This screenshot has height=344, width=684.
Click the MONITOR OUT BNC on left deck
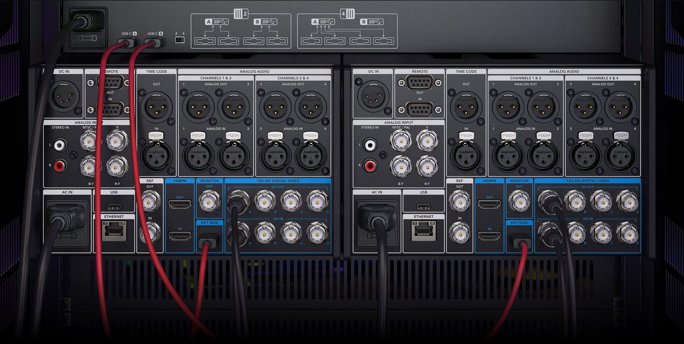(210, 200)
